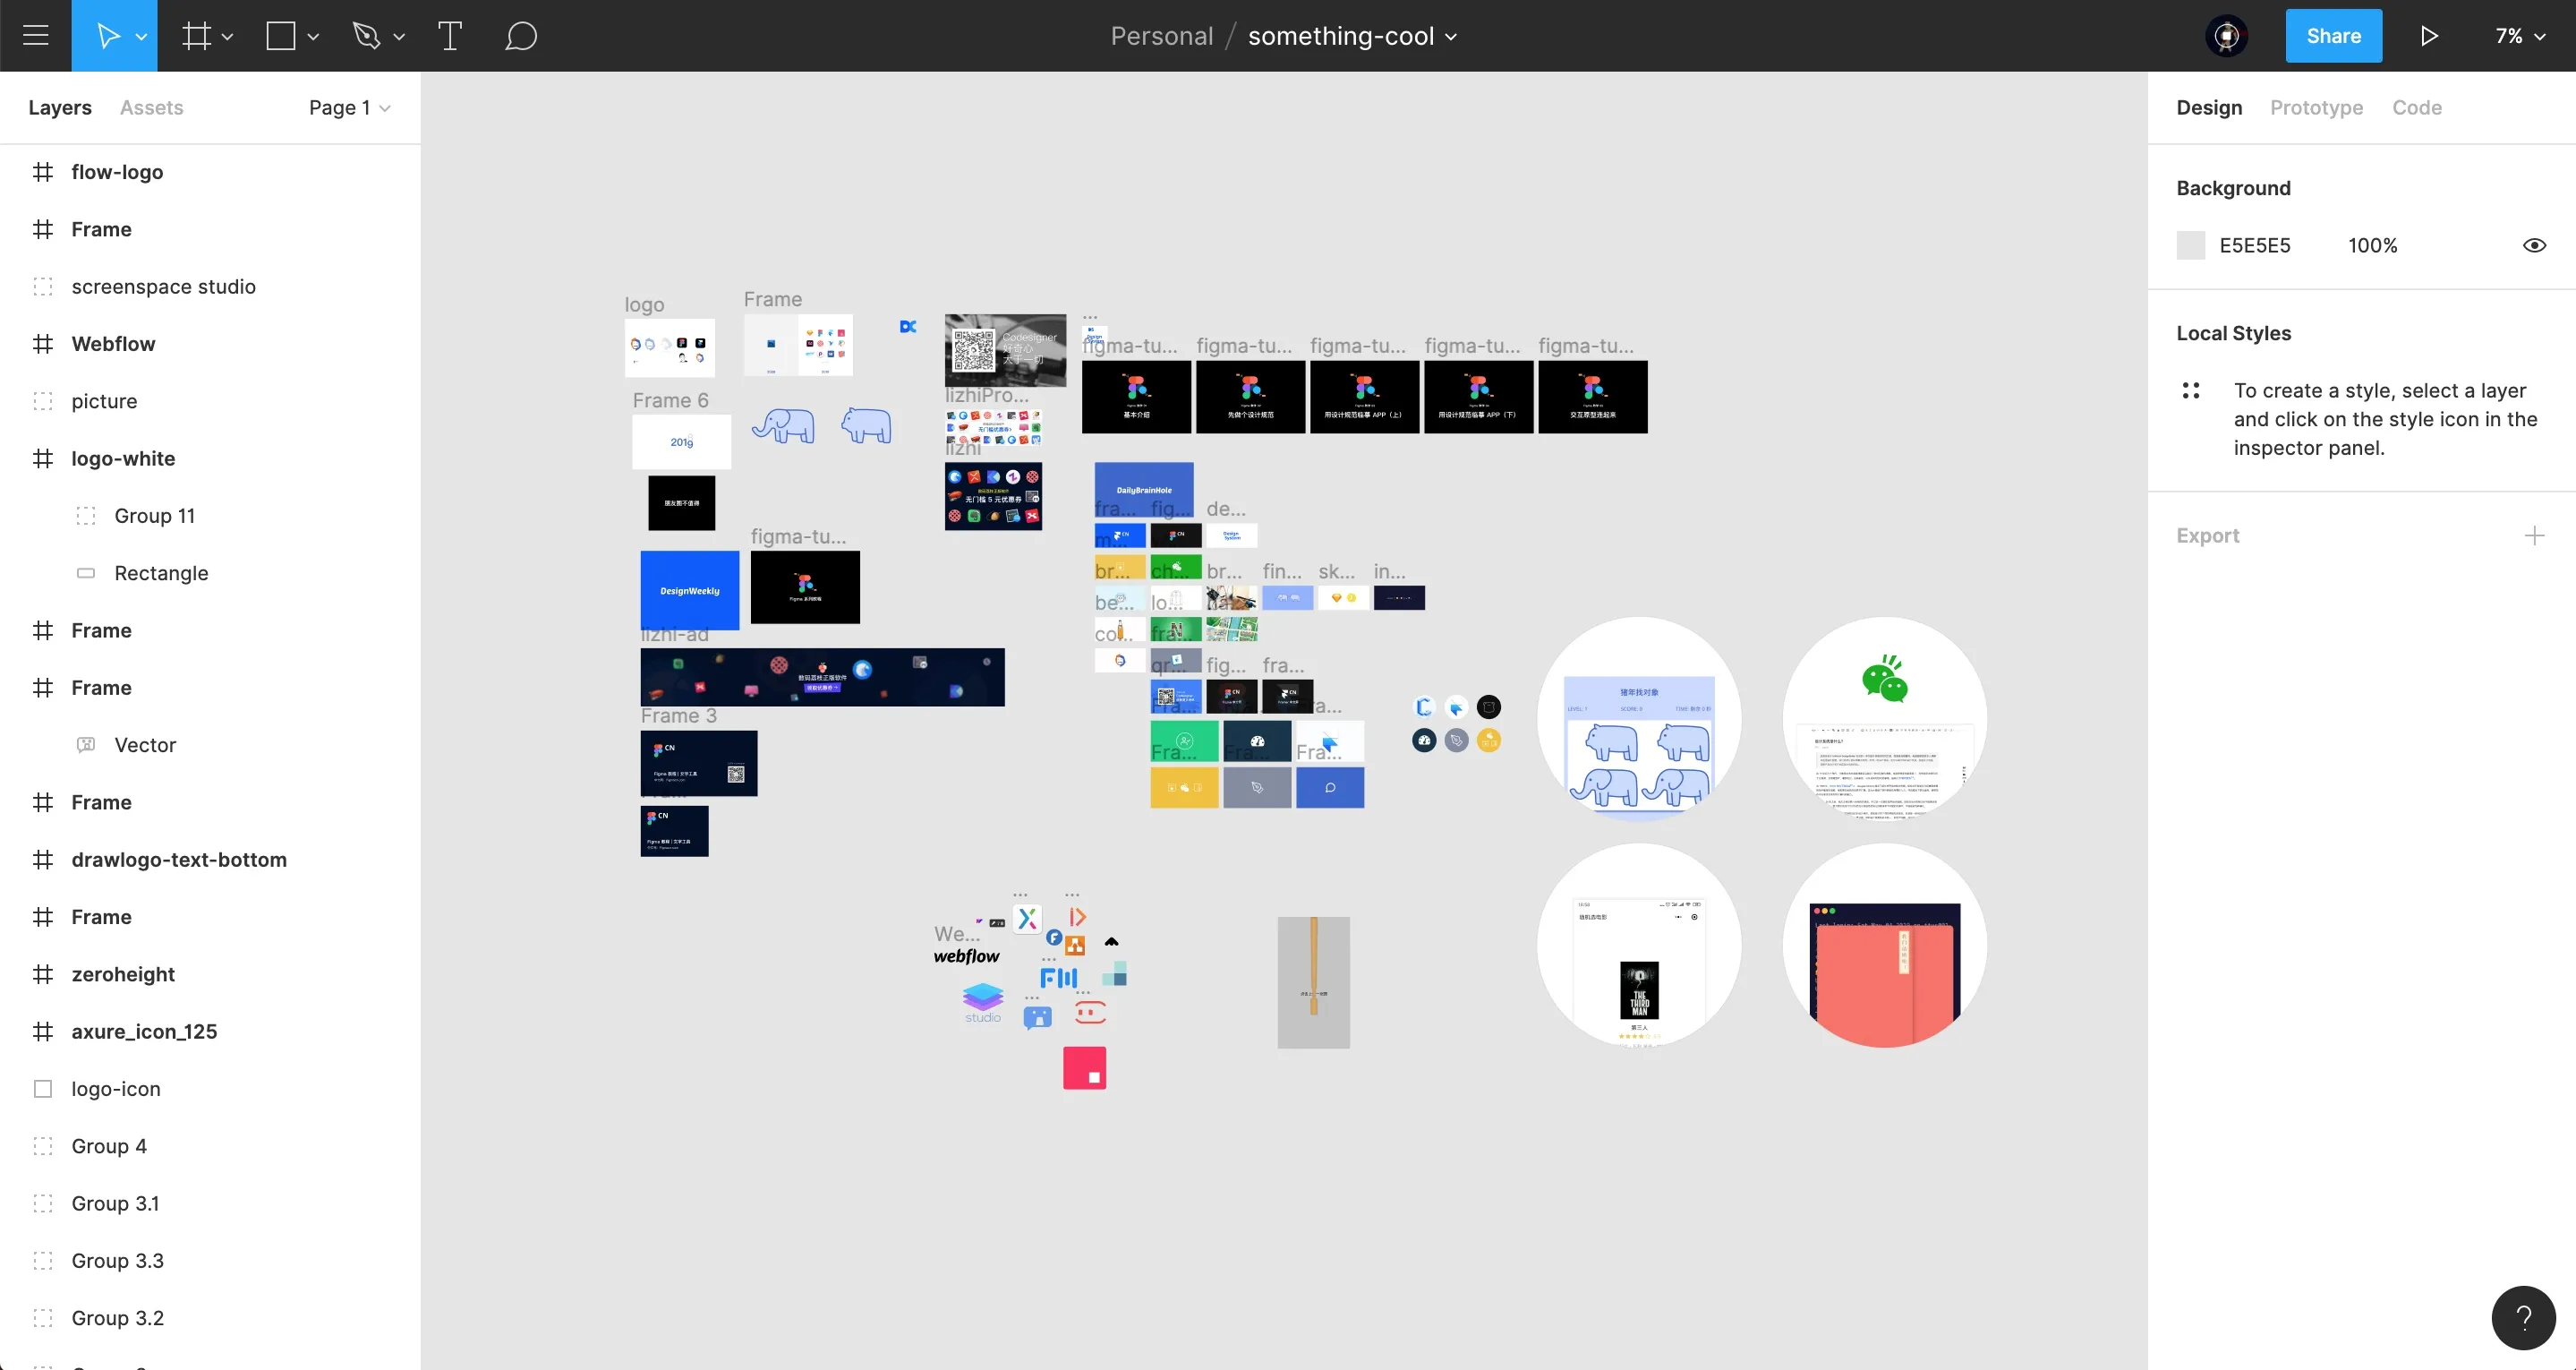Image resolution: width=2576 pixels, height=1370 pixels.
Task: Select the Rectangle tool in toolbar
Action: tap(279, 36)
